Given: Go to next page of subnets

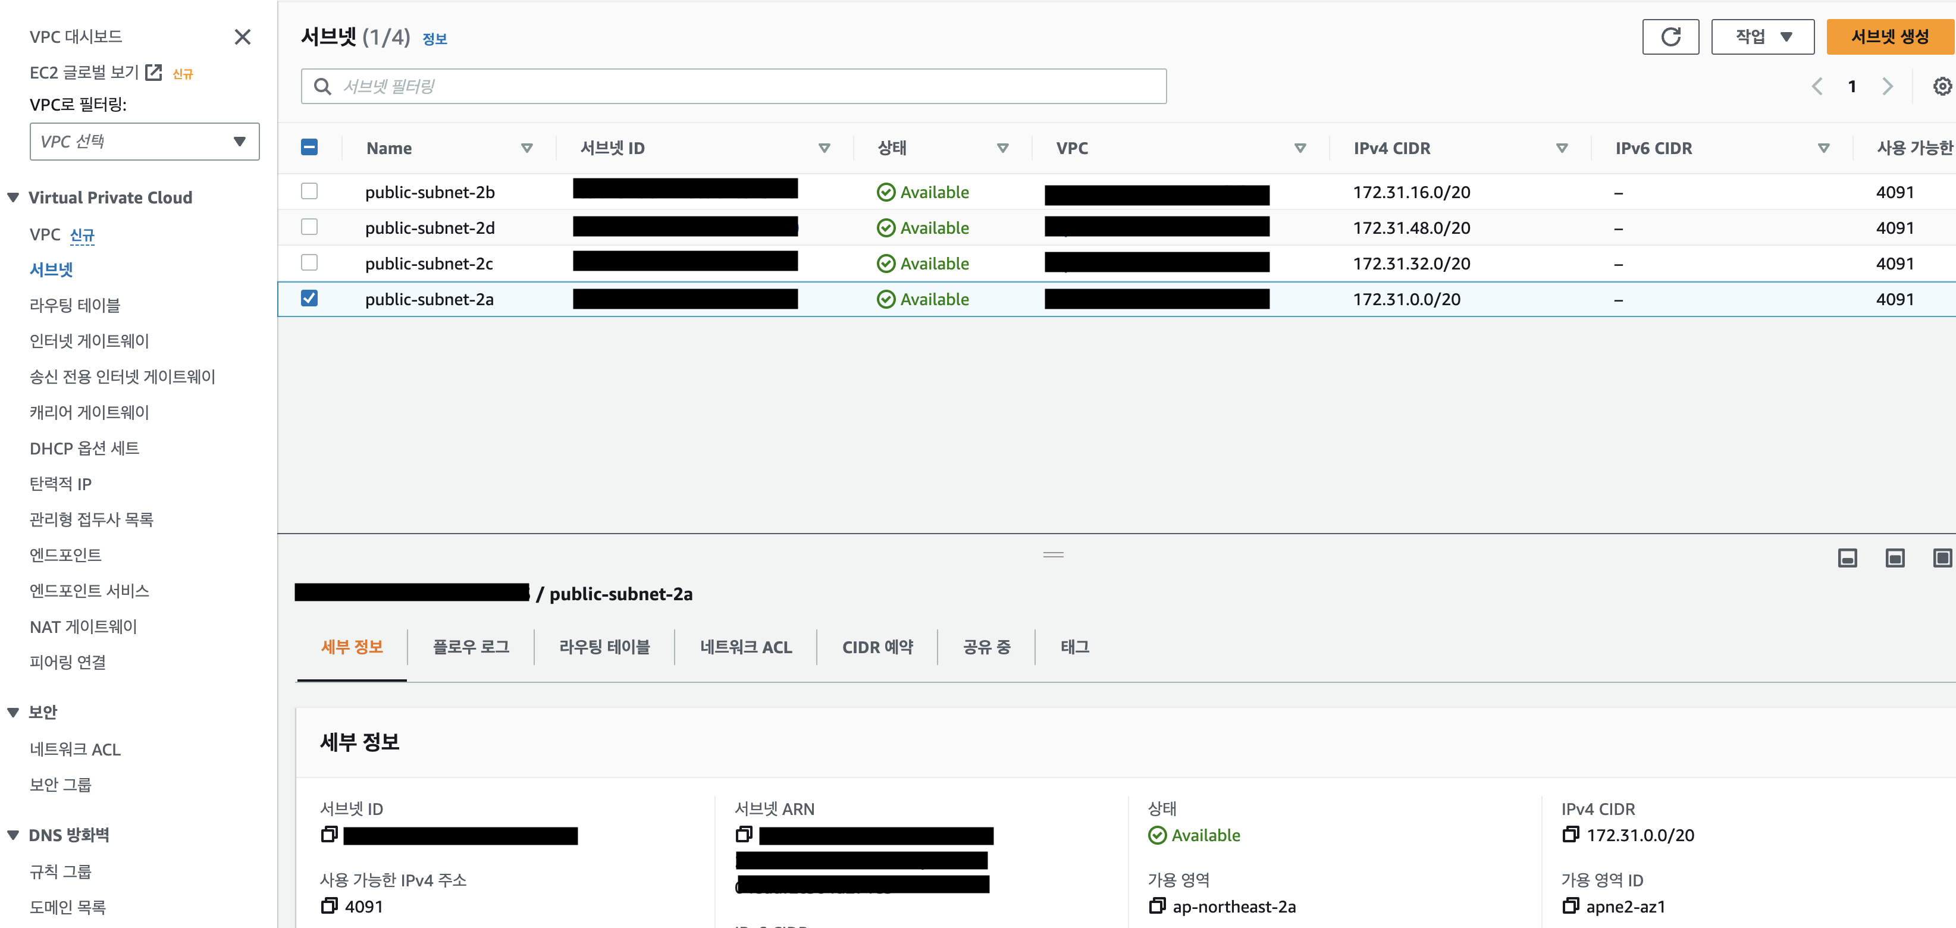Looking at the screenshot, I should pos(1888,87).
